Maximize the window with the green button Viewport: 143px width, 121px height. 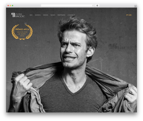[x=13, y=6]
